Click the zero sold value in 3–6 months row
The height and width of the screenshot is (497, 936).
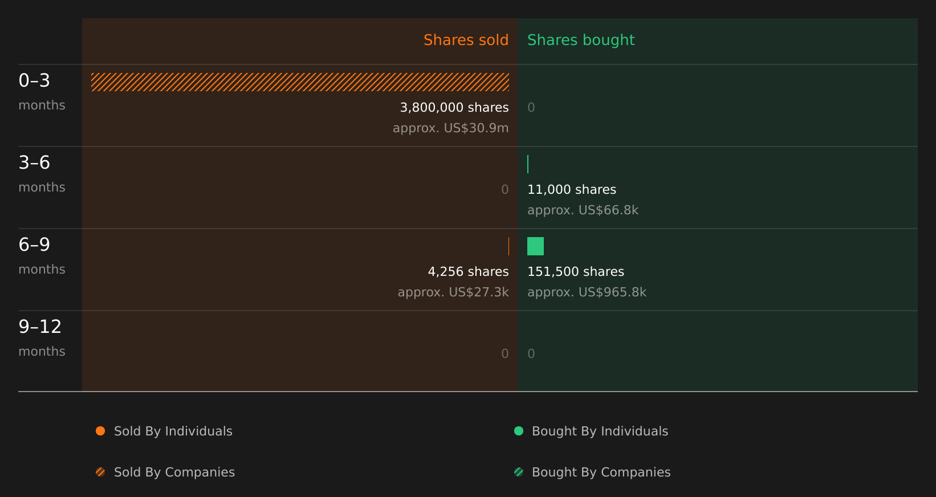(x=505, y=189)
